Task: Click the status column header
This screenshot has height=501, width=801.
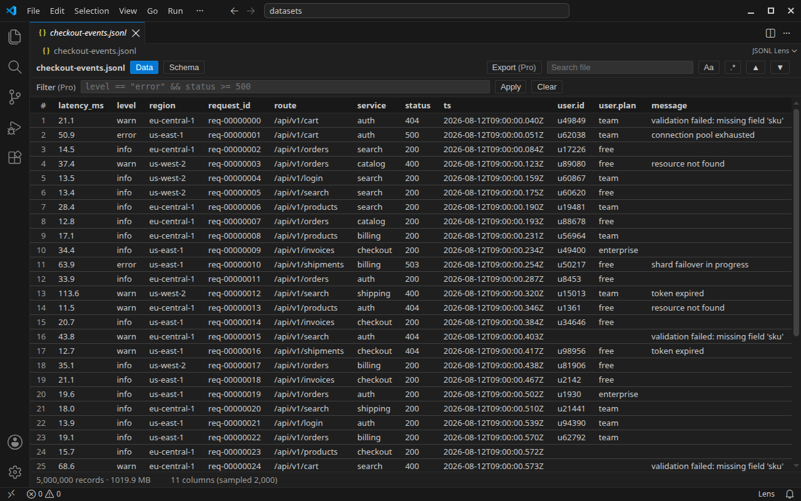Action: click(417, 106)
